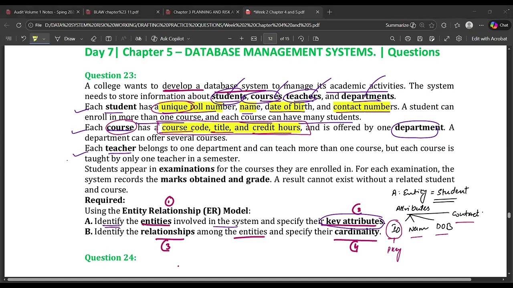The image size is (513, 288).
Task: Click 'marks obtained and grade' text
Action: [x=215, y=179]
